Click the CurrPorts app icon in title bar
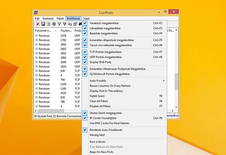 pos(36,13)
